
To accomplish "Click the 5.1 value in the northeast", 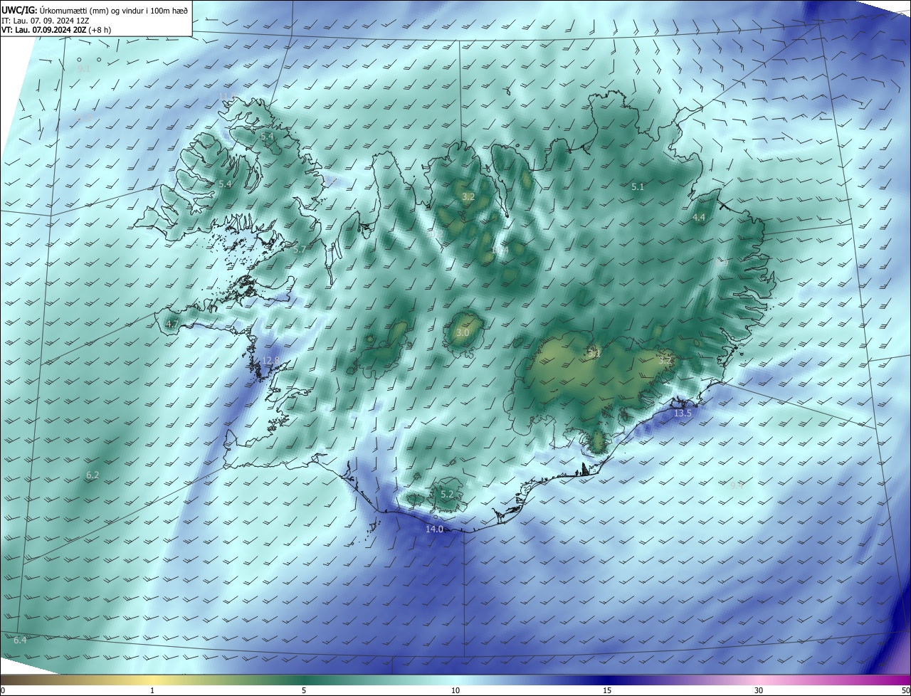I will 638,187.
